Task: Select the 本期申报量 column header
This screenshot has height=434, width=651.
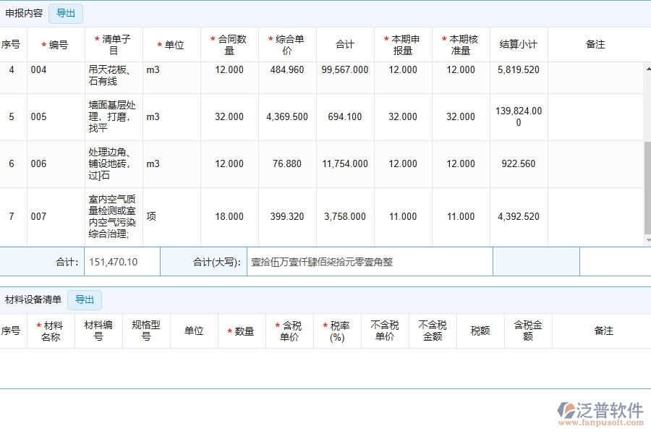Action: coord(402,43)
